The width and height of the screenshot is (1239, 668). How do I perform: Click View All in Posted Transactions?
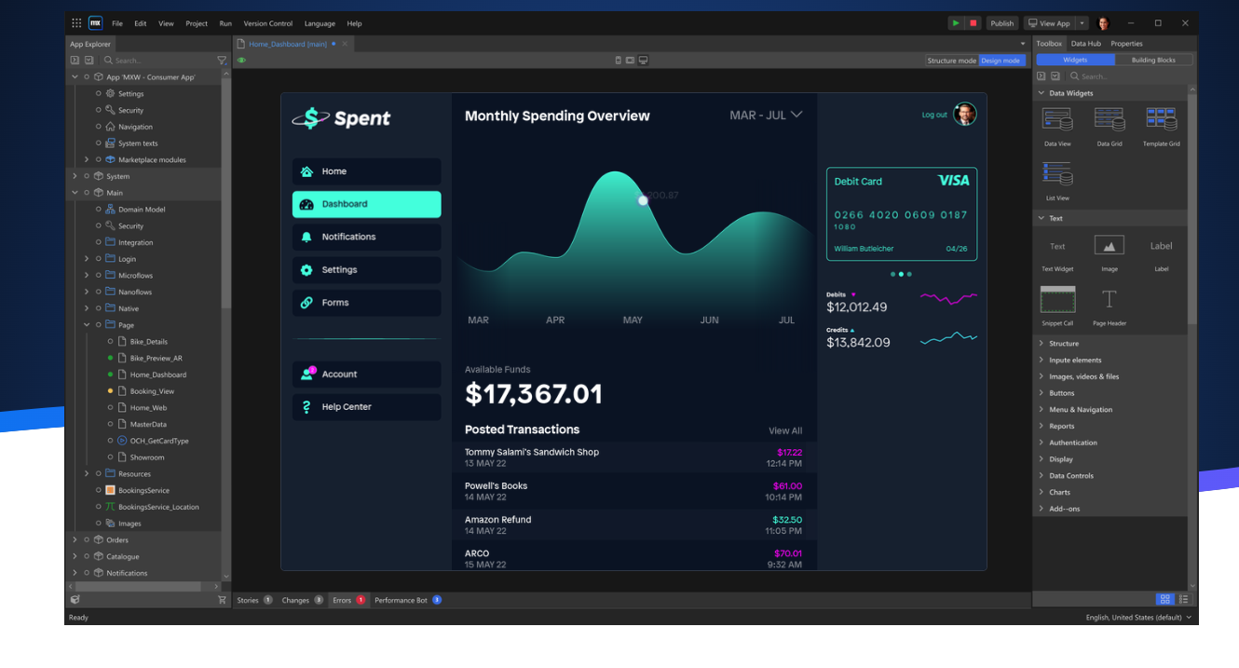coord(785,430)
